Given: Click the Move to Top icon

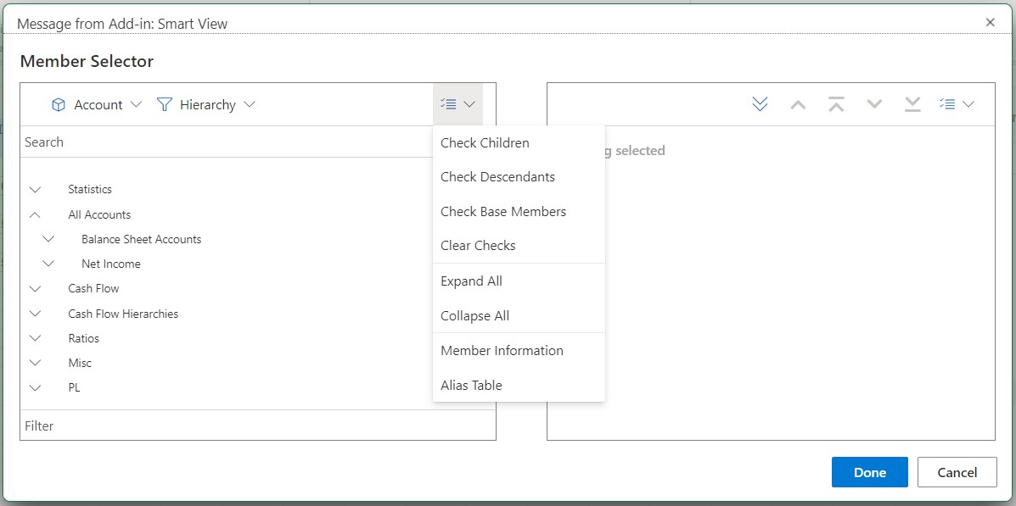Looking at the screenshot, I should click(836, 103).
